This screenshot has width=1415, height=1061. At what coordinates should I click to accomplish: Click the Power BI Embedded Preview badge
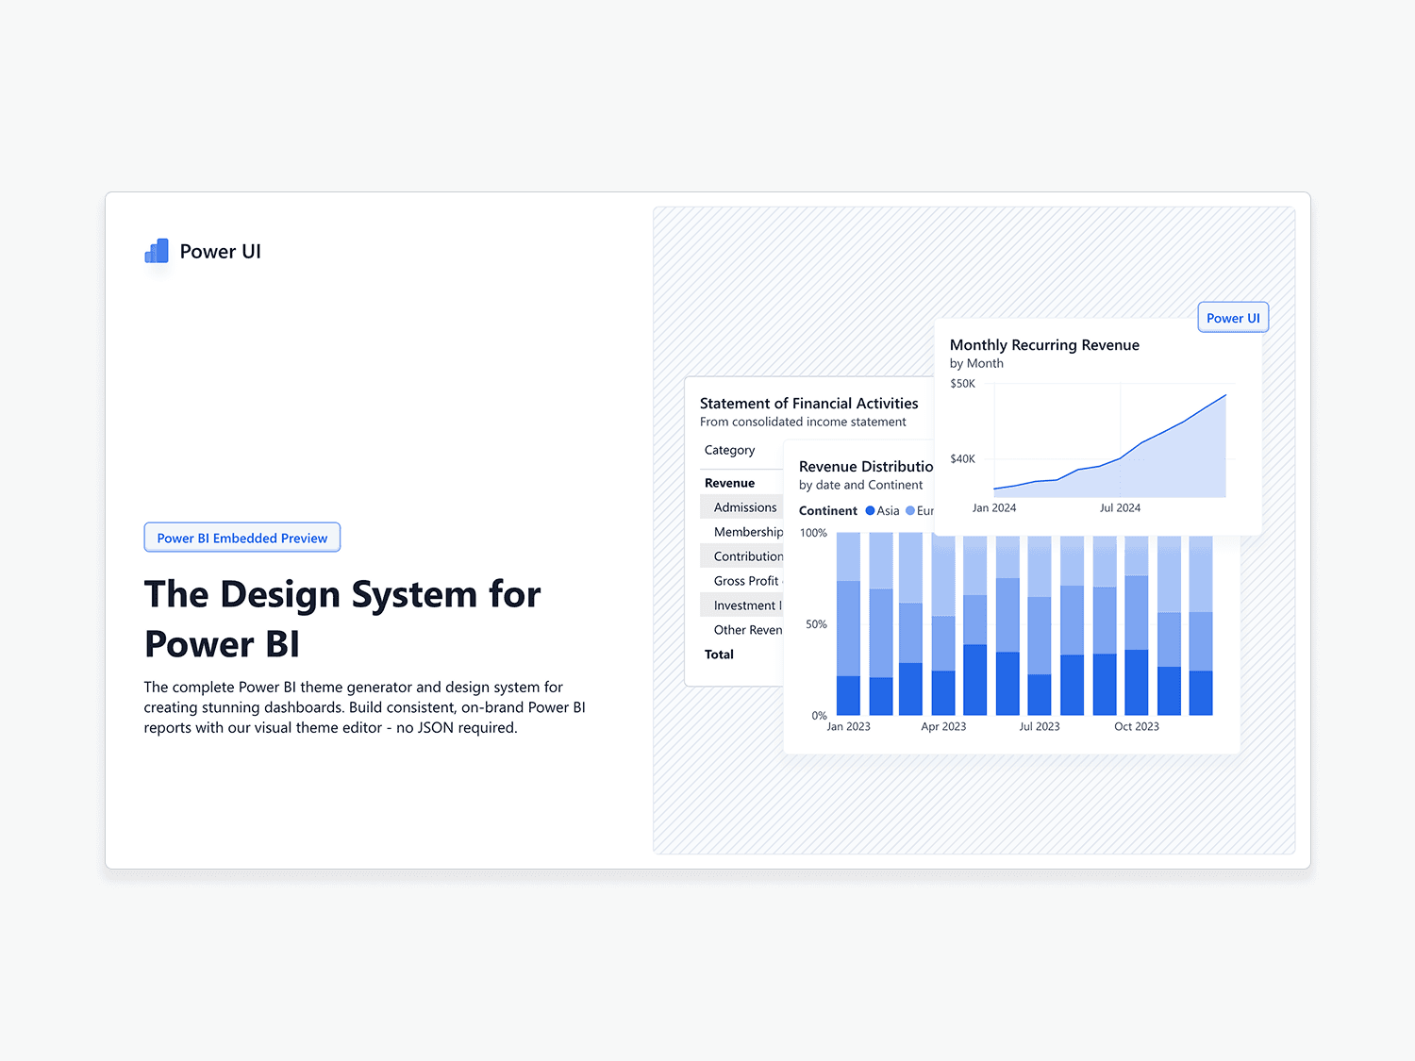point(241,537)
